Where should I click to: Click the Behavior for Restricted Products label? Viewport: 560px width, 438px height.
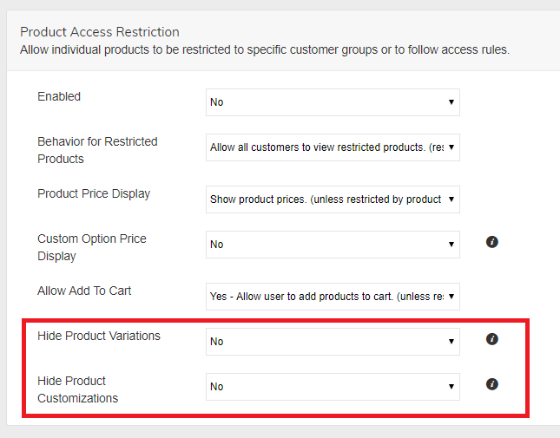click(x=97, y=150)
